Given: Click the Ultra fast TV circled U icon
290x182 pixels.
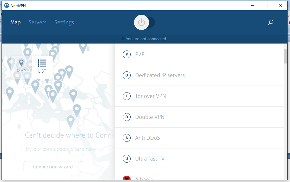Looking at the screenshot, I should (127, 159).
